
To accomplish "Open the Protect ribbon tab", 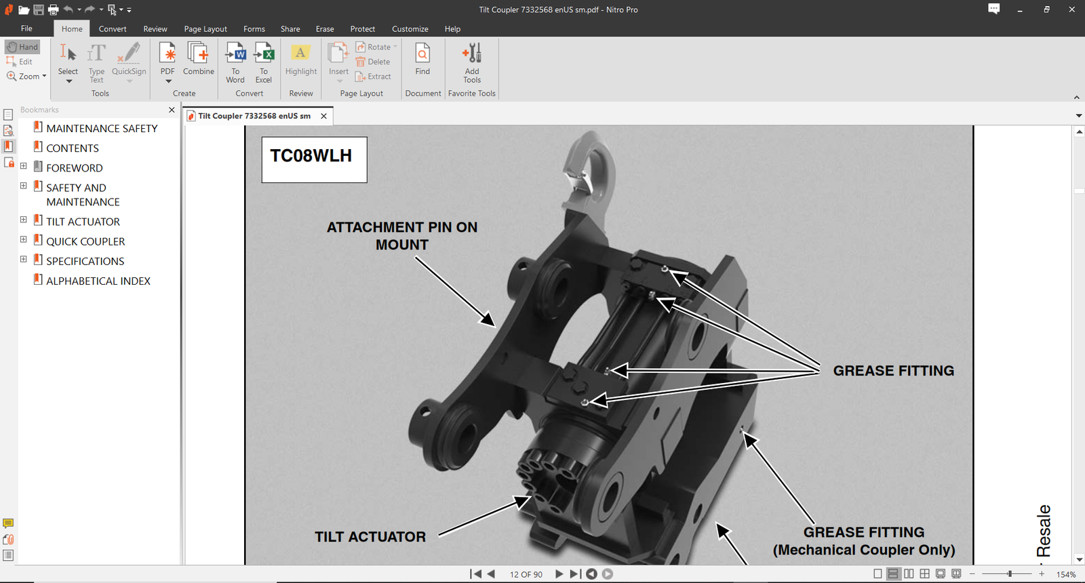I will [363, 29].
